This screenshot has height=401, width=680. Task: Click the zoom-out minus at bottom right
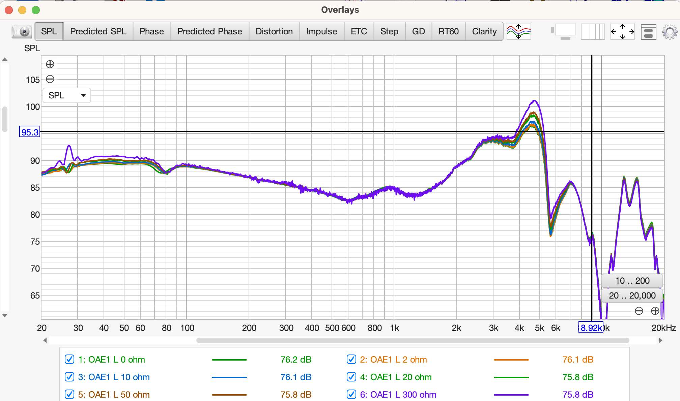(x=639, y=311)
